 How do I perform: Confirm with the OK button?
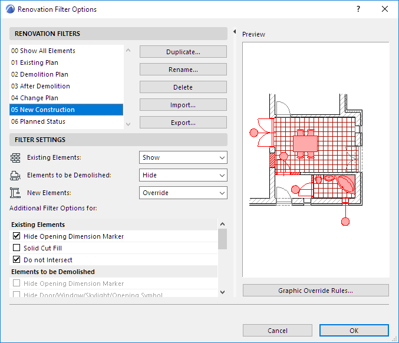click(x=354, y=330)
